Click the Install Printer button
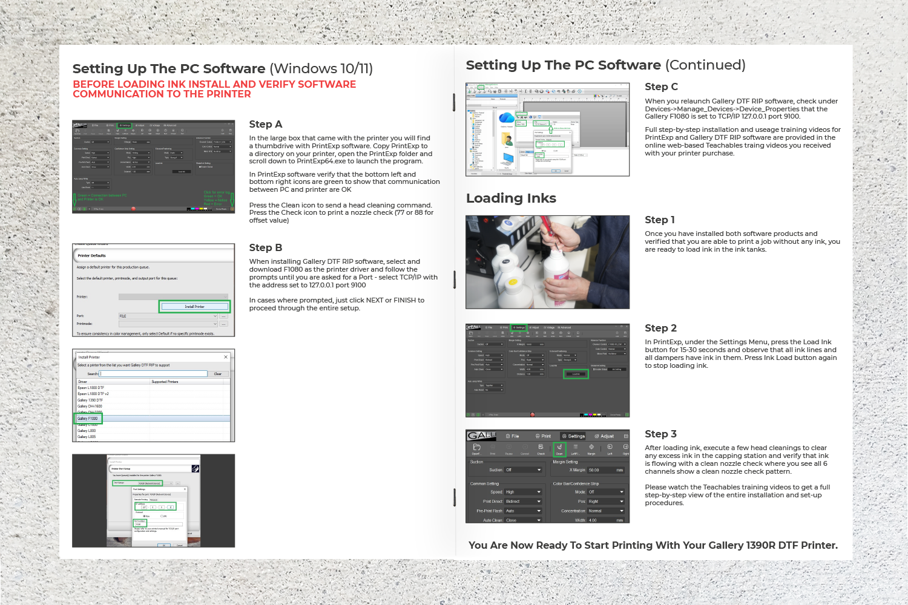The image size is (908, 605). coord(196,307)
